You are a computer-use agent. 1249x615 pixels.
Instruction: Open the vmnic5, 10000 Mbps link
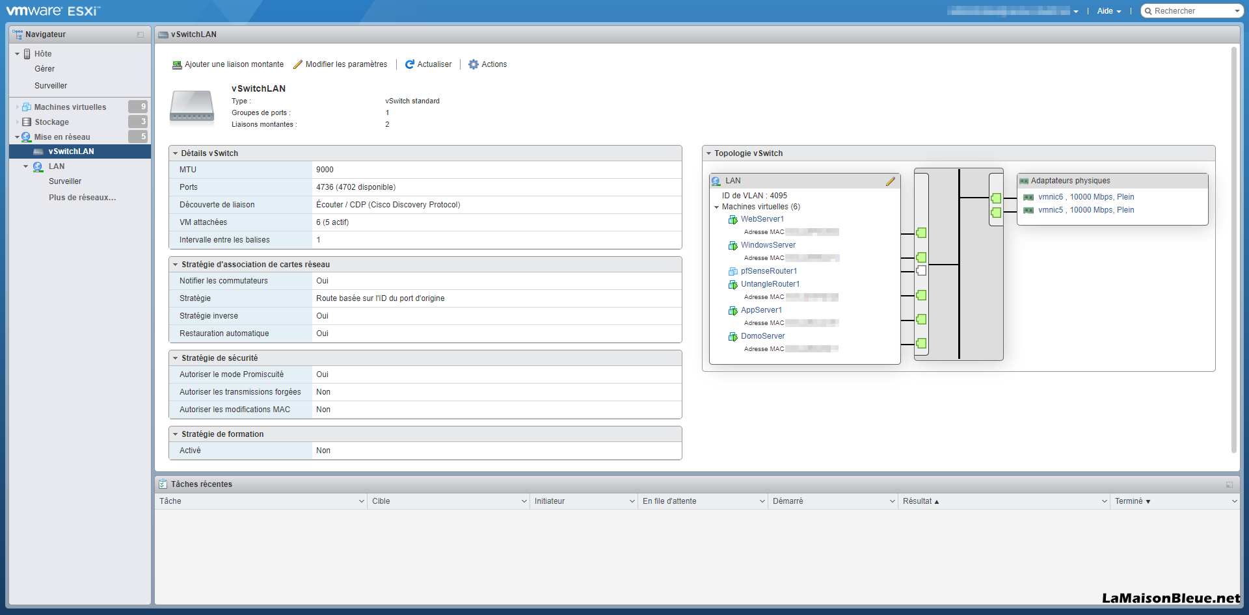pos(1086,210)
